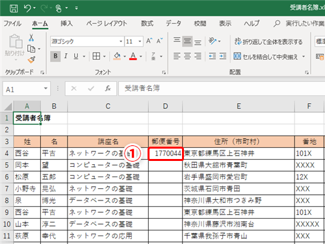
Task: Expand the Borders options arrow
Action: coord(105,56)
